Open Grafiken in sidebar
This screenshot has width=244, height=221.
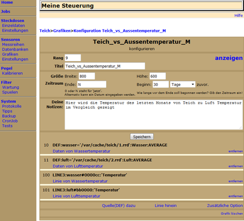10,54
